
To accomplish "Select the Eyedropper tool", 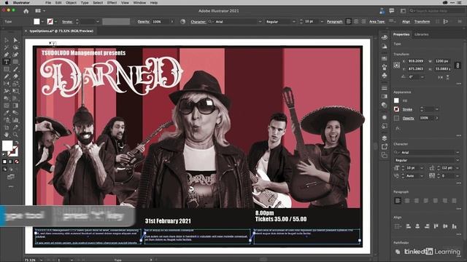I will click(x=7, y=113).
